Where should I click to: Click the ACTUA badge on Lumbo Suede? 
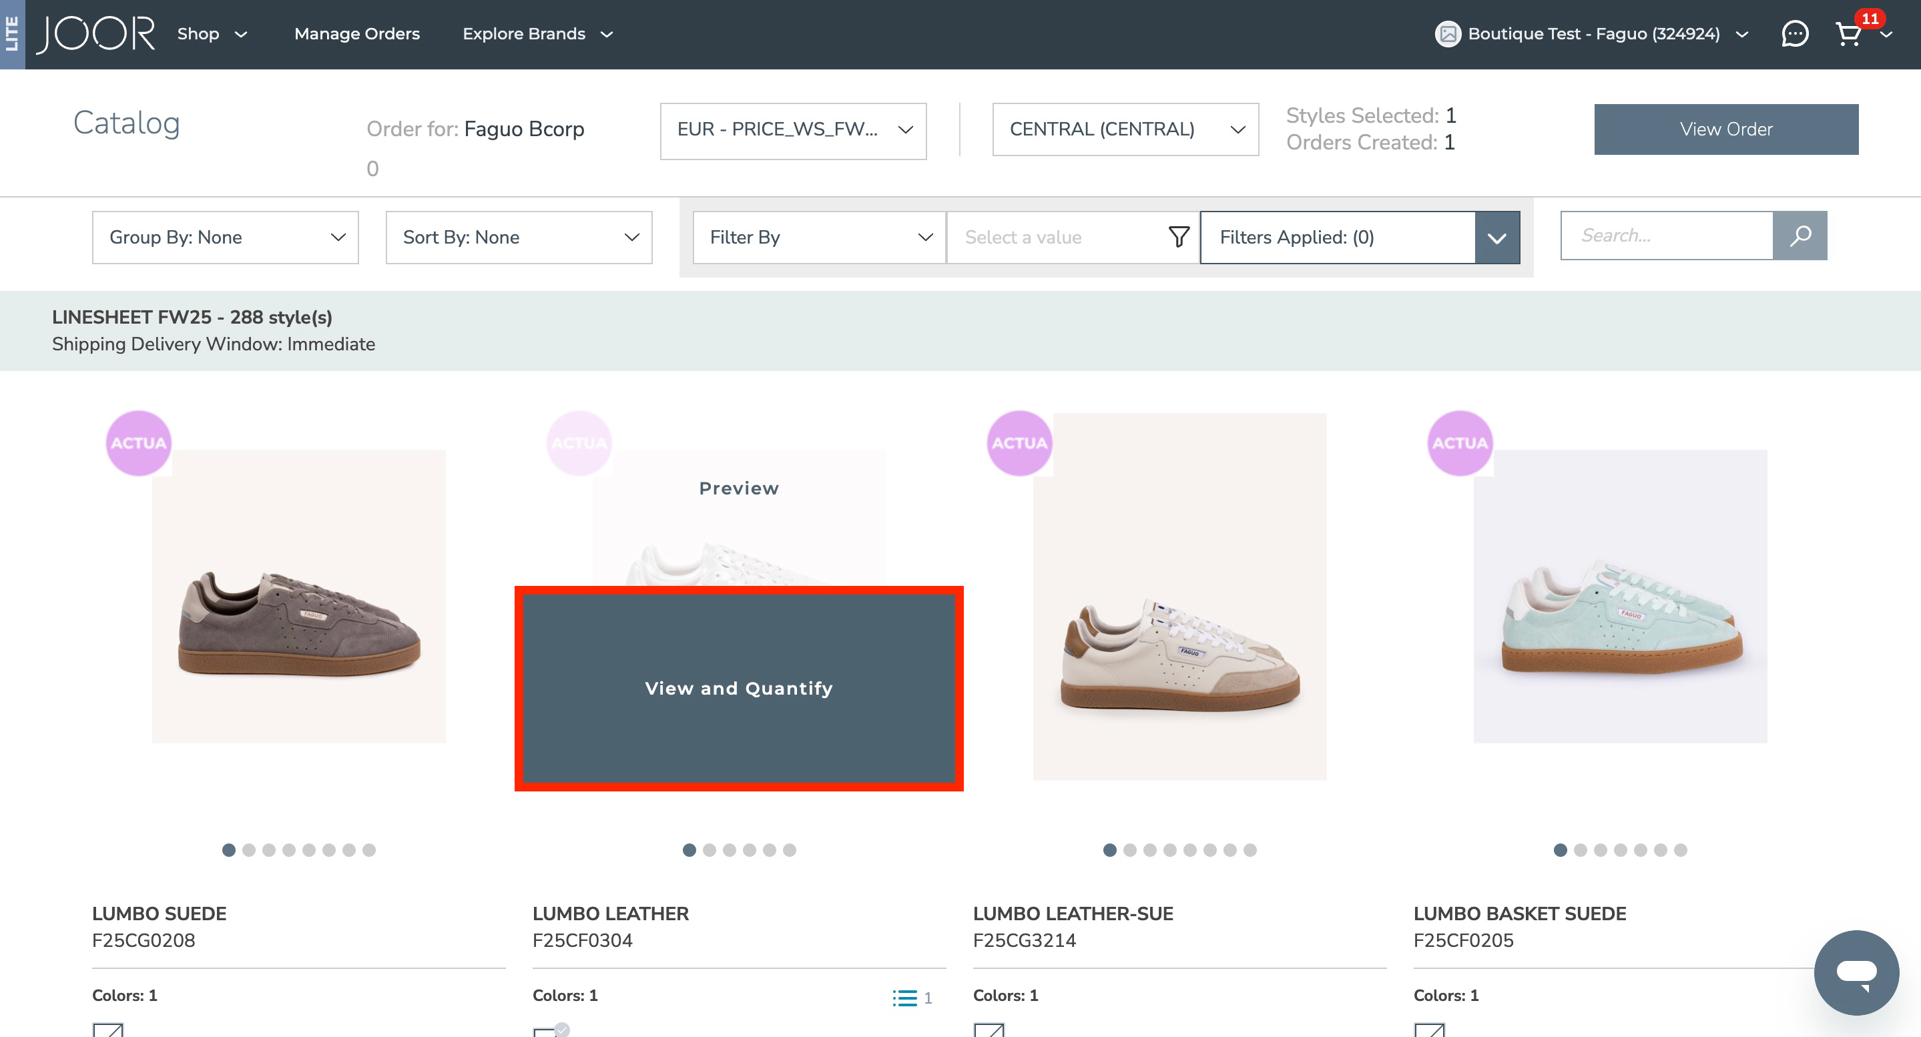coord(139,443)
